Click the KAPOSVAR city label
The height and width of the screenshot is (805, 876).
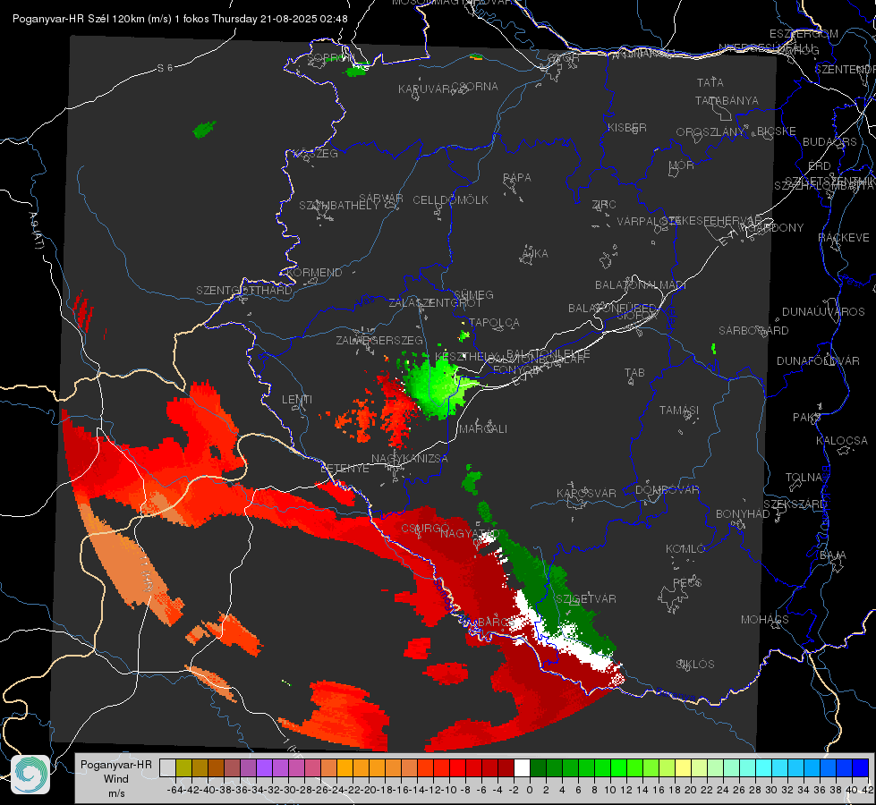(x=586, y=493)
